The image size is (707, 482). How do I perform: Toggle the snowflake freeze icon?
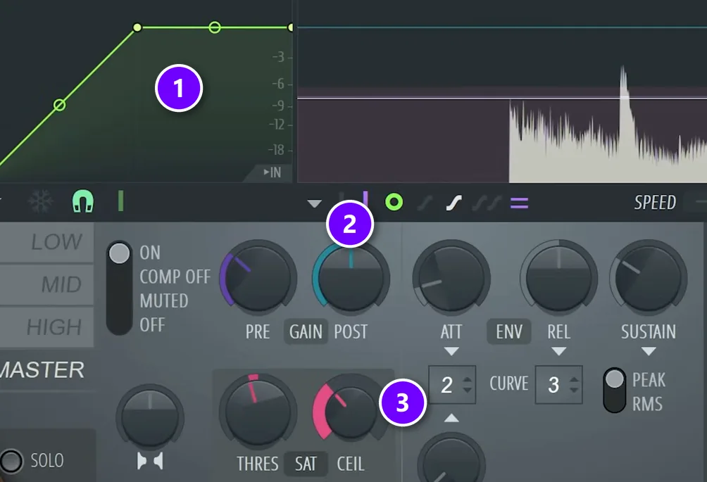[41, 201]
